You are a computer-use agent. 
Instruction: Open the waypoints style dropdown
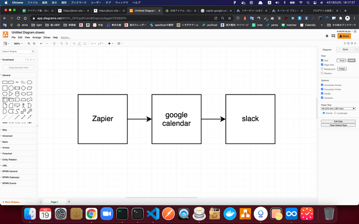pos(101,44)
